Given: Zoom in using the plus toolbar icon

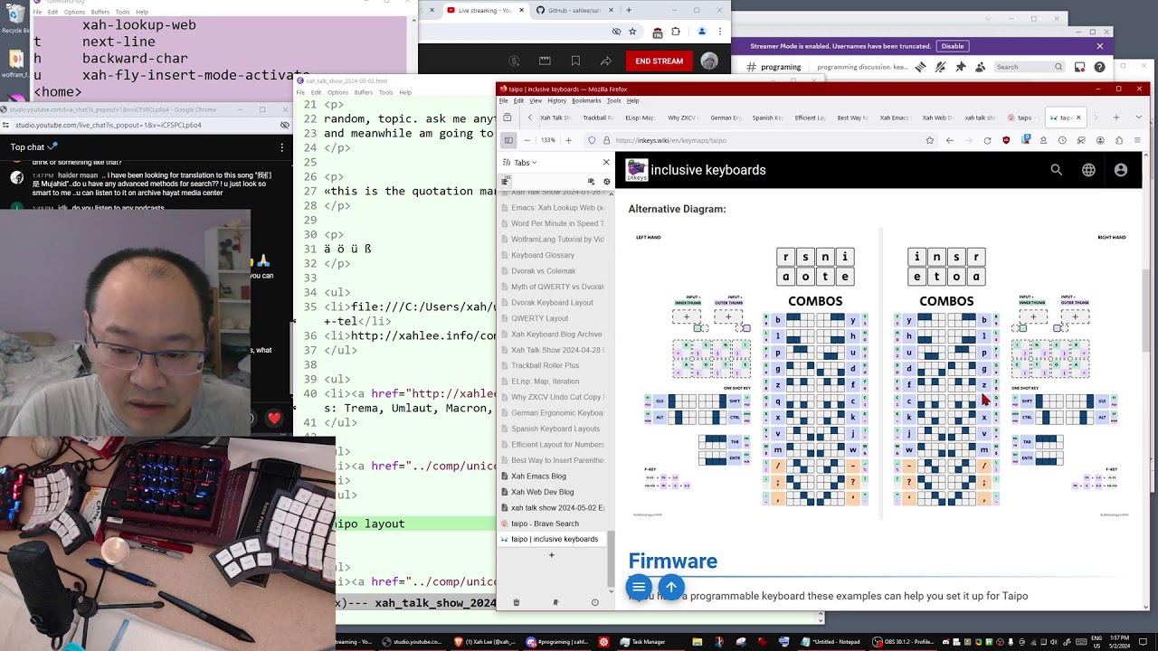Looking at the screenshot, I should pyautogui.click(x=568, y=140).
